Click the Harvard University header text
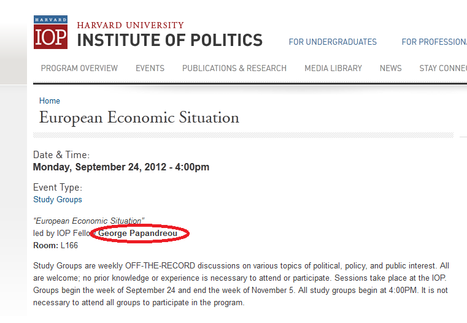The width and height of the screenshot is (467, 323). (x=130, y=25)
